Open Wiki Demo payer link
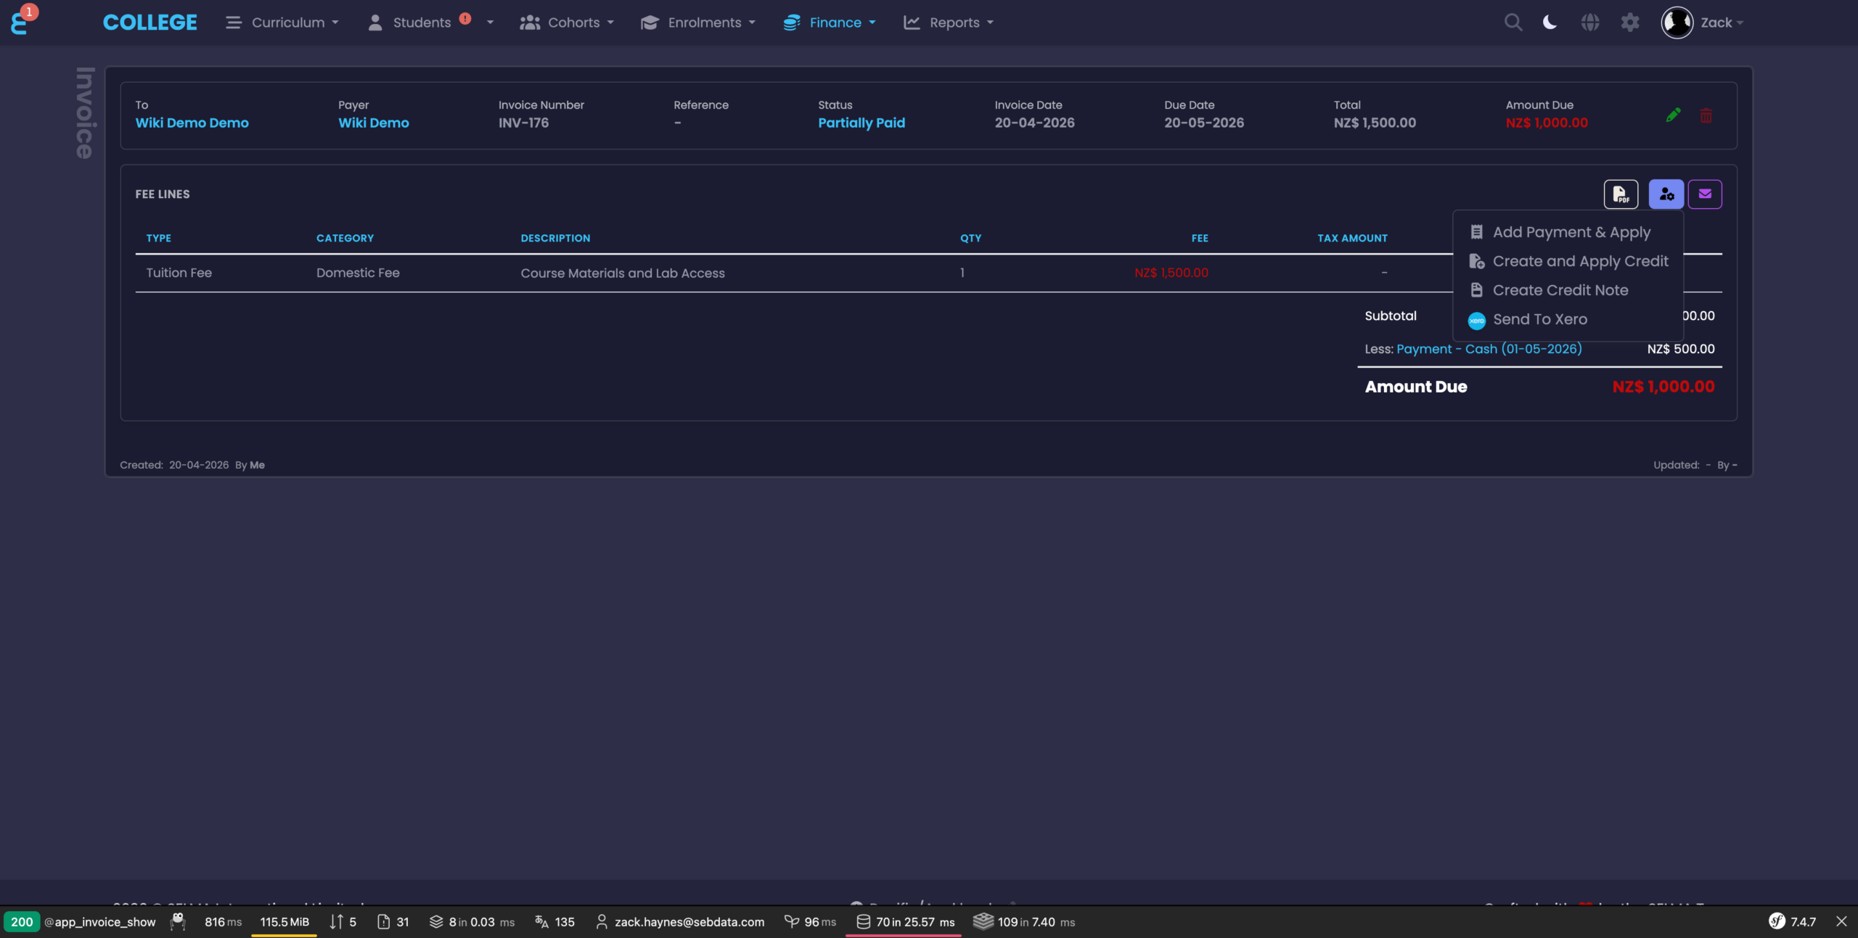The image size is (1858, 938). (x=373, y=123)
